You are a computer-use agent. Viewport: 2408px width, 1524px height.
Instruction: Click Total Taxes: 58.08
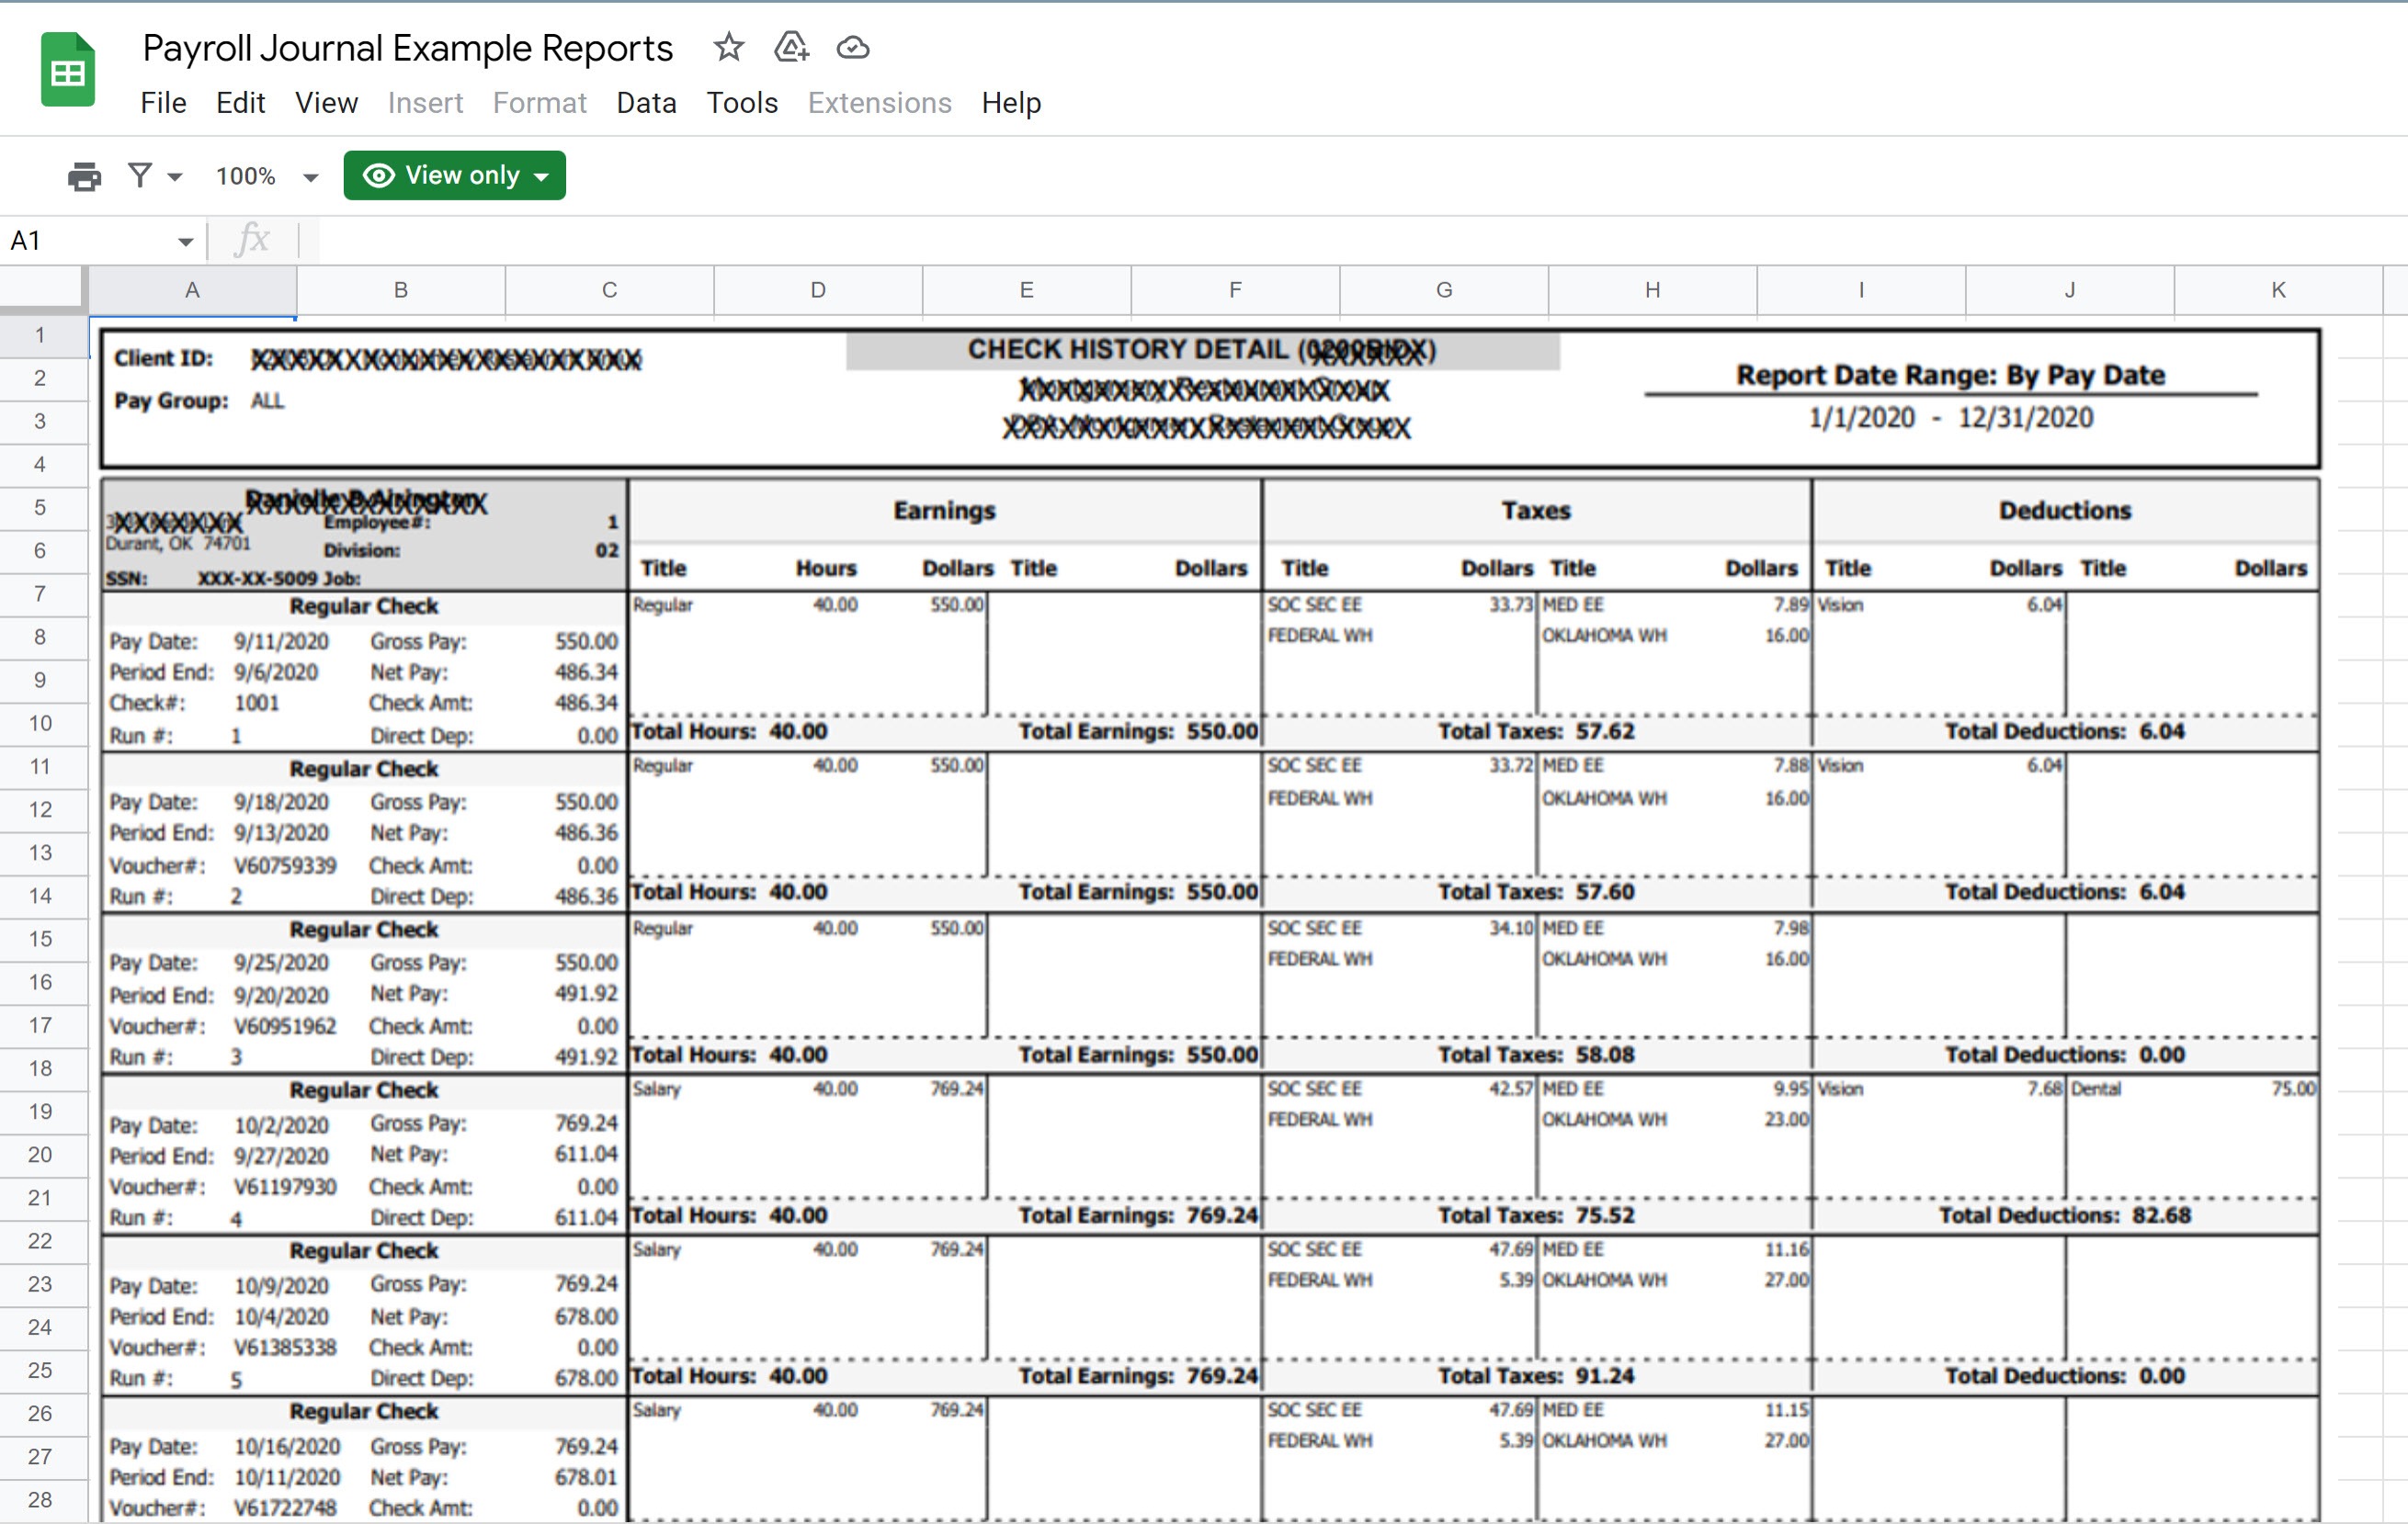click(1536, 1056)
